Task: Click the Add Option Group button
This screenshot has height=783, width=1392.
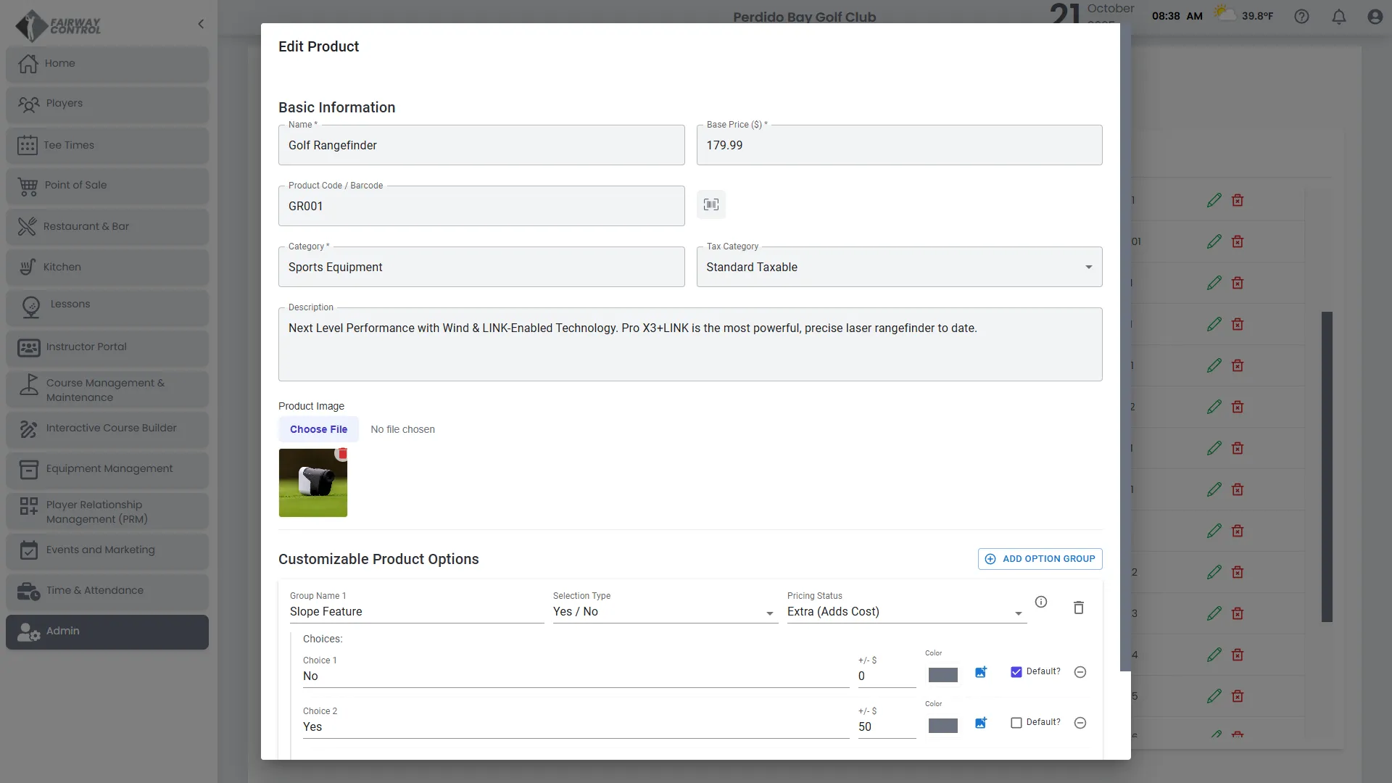Action: [1040, 559]
